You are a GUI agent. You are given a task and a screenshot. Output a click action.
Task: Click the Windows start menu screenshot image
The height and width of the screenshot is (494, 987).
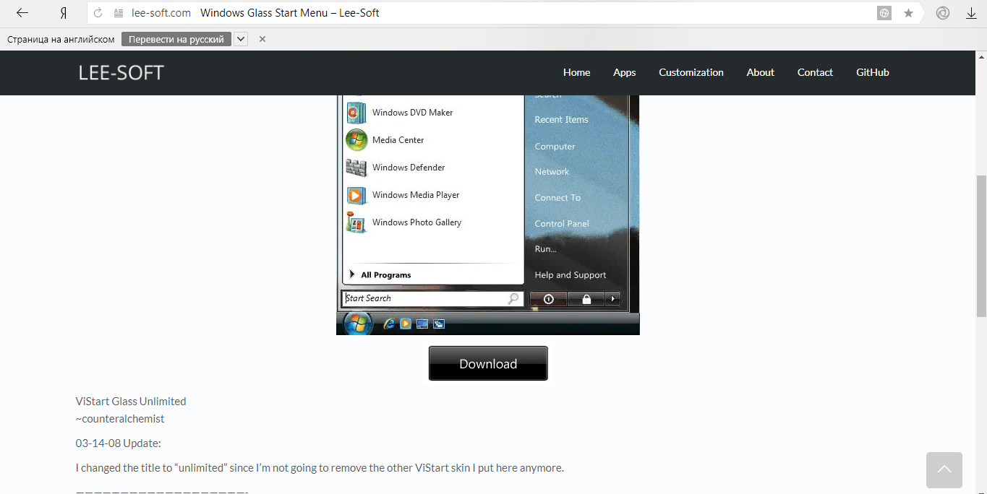coord(488,214)
